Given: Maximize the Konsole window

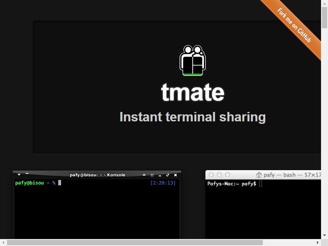Looking at the screenshot, I should click(168, 175).
